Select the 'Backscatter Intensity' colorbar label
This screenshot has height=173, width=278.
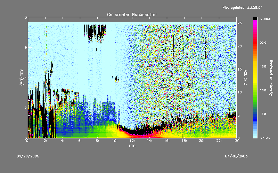(271, 78)
